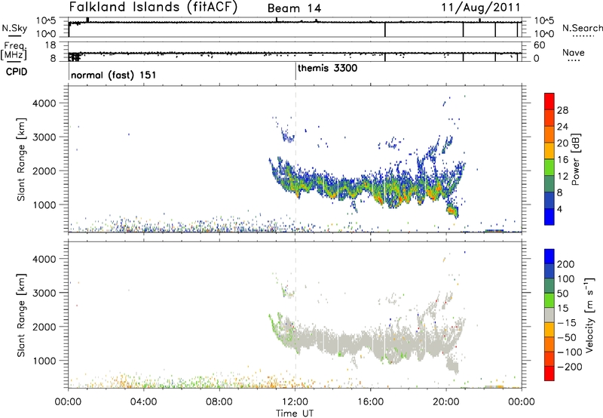Image resolution: width=603 pixels, height=418 pixels.
Task: Click the power backscatter band near 16:00
Action: 371,189
